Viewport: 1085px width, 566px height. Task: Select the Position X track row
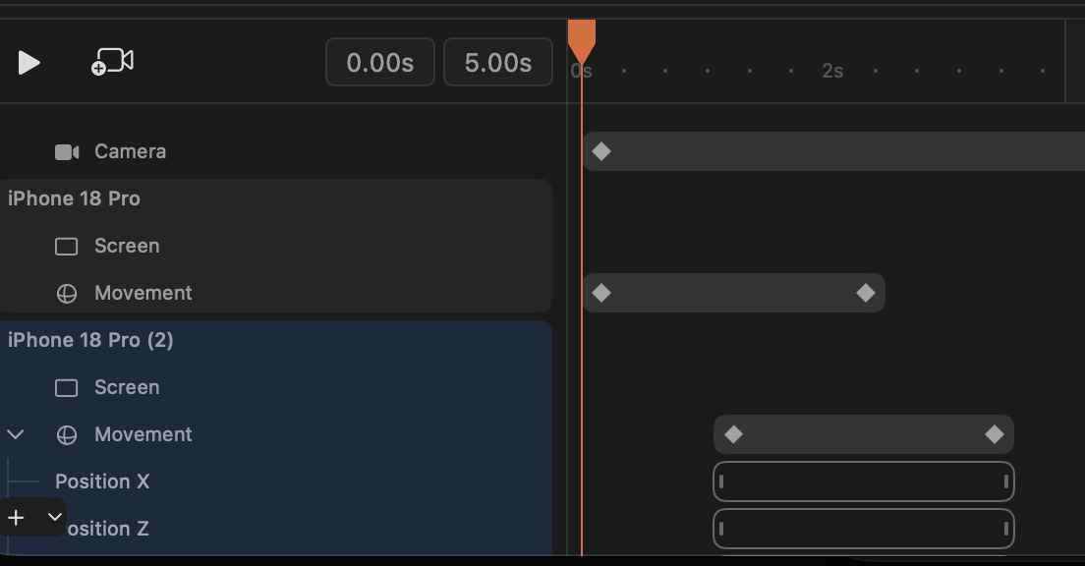(x=275, y=481)
